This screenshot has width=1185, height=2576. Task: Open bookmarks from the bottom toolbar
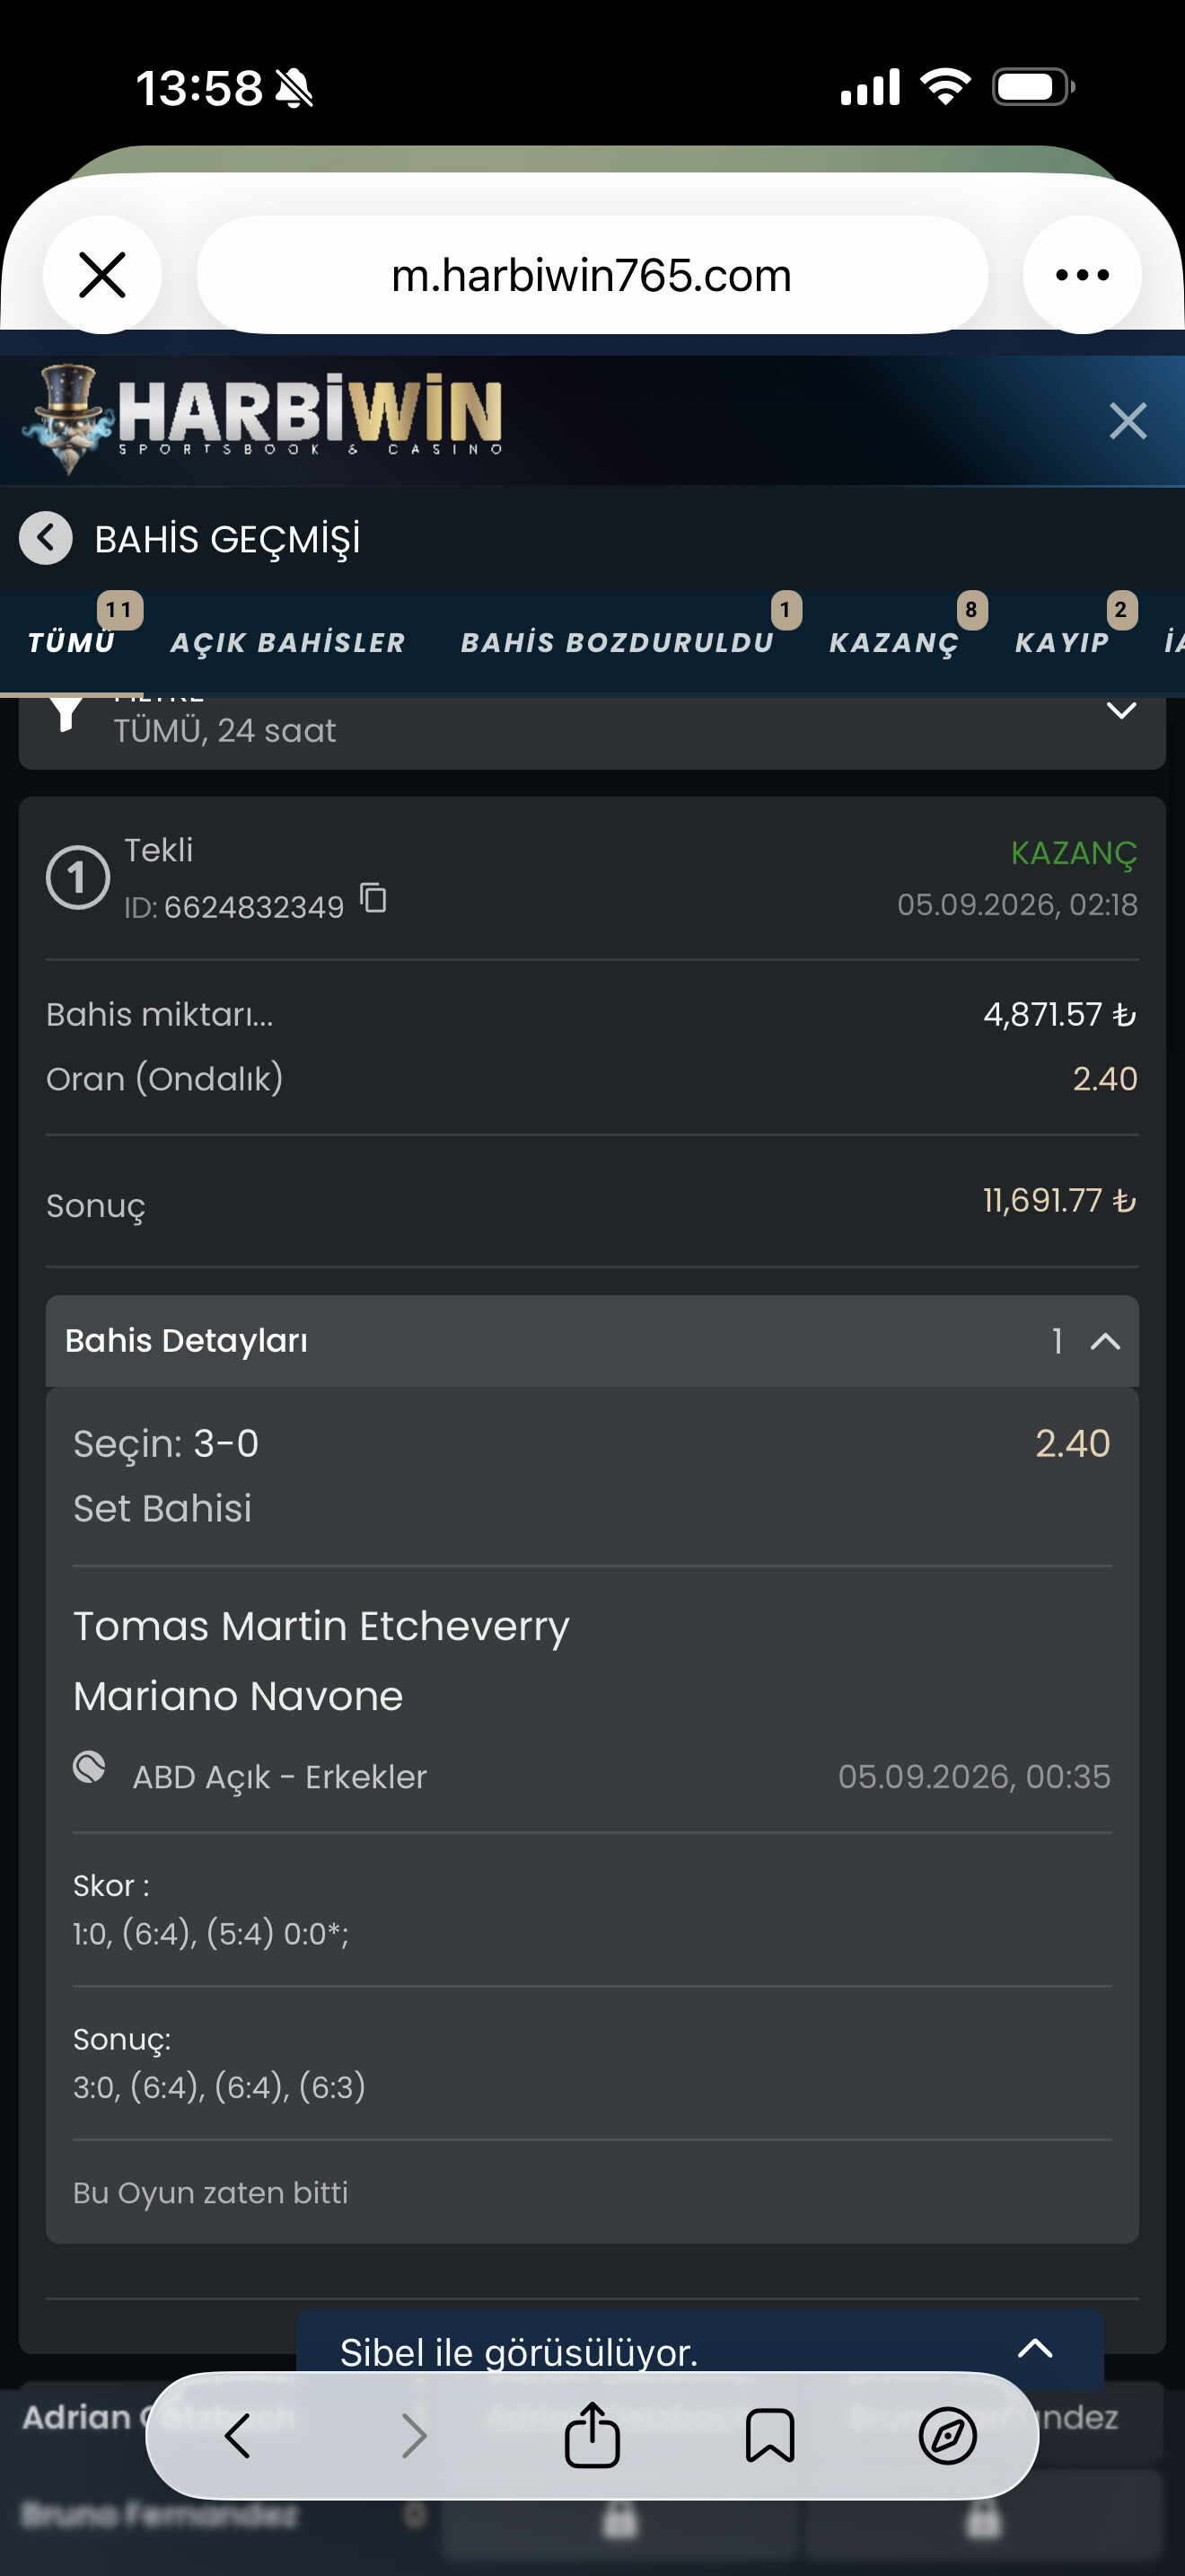[770, 2435]
